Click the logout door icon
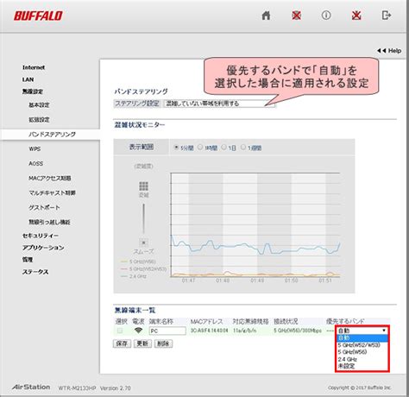 coord(387,16)
